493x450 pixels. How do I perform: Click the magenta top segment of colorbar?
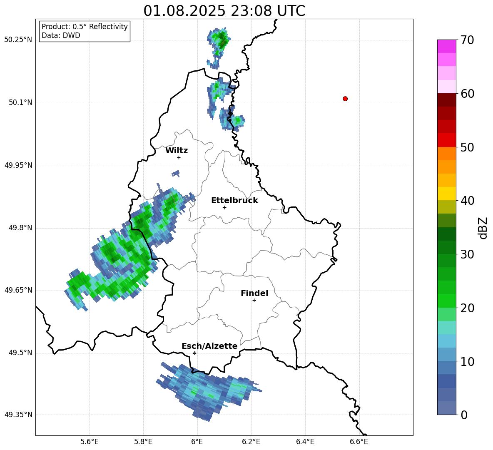click(x=446, y=46)
